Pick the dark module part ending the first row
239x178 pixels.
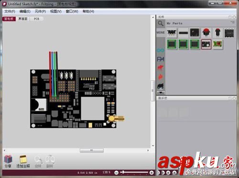[x=229, y=33]
